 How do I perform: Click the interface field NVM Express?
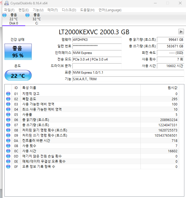(x=97, y=53)
